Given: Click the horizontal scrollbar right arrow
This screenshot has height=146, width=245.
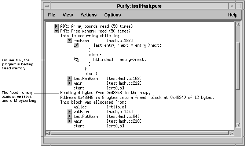Looking at the screenshot, I should (x=231, y=133).
